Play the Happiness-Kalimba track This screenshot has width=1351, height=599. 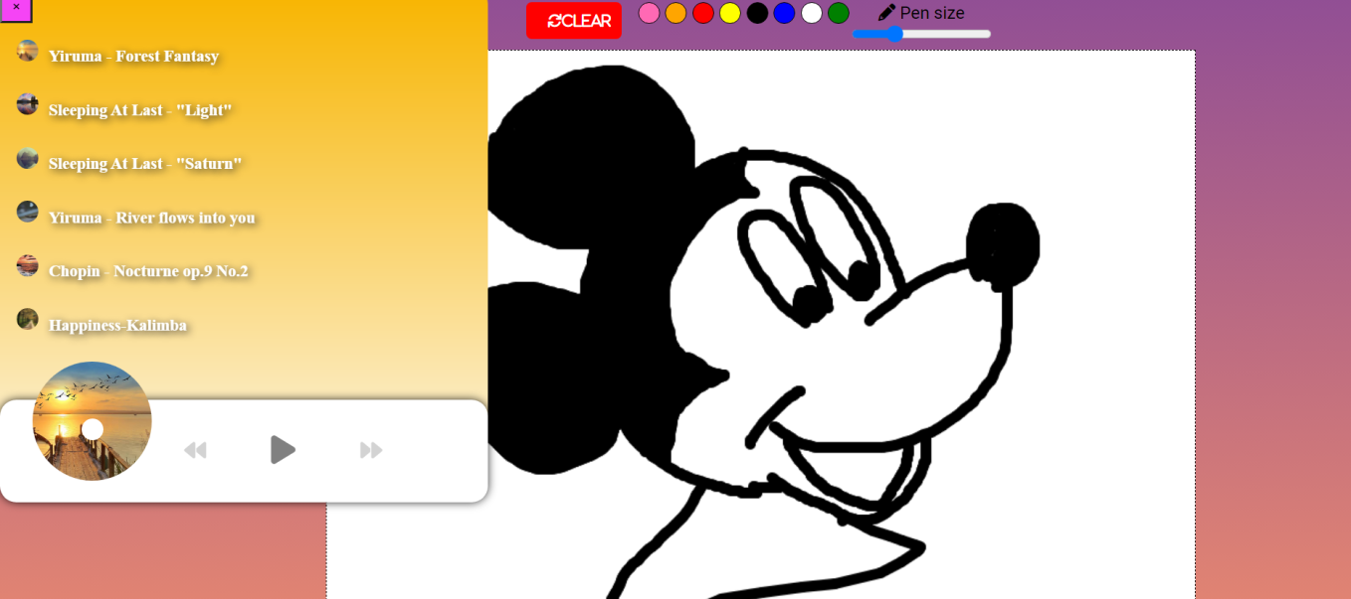click(x=117, y=325)
